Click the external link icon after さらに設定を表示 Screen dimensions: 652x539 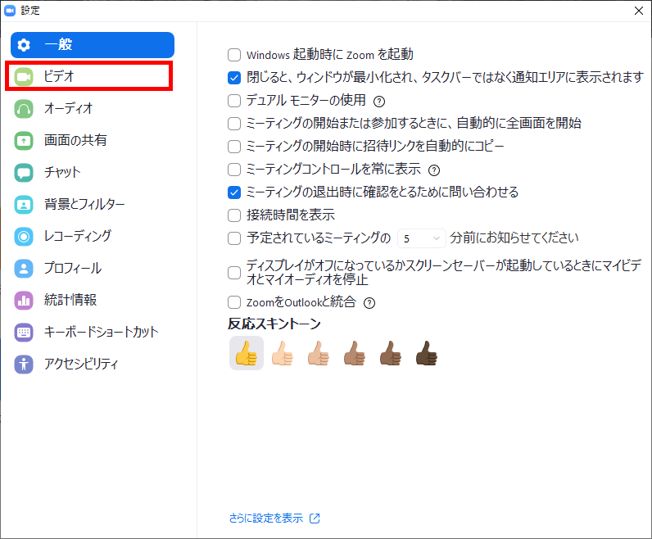point(315,519)
